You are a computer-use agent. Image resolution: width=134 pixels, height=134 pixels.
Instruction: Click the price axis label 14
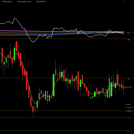click(x=128, y=79)
